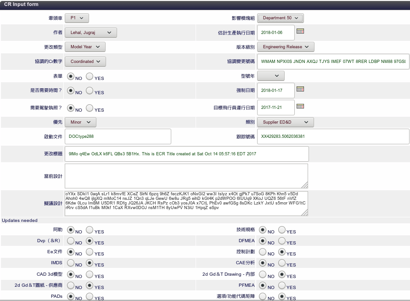Open the Department 50 dropdown
410x301 pixels.
(x=281, y=18)
